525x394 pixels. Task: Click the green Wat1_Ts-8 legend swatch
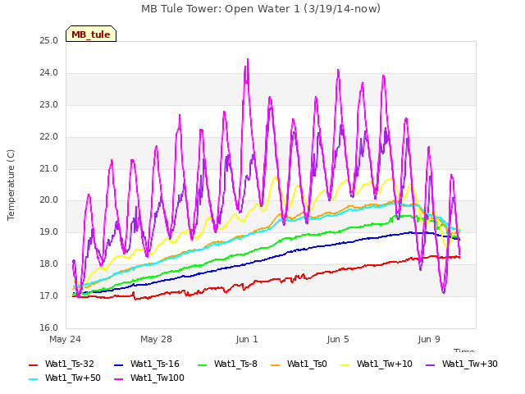pyautogui.click(x=203, y=365)
